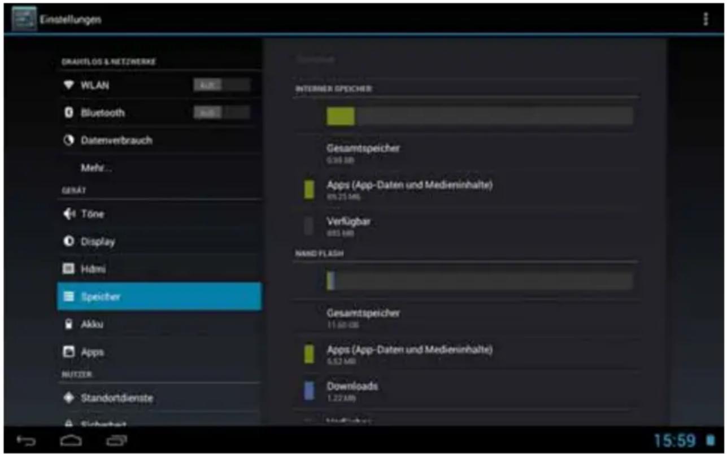Select Gesamtspeicher under NAND Flash
This screenshot has width=727, height=454.
(x=466, y=318)
